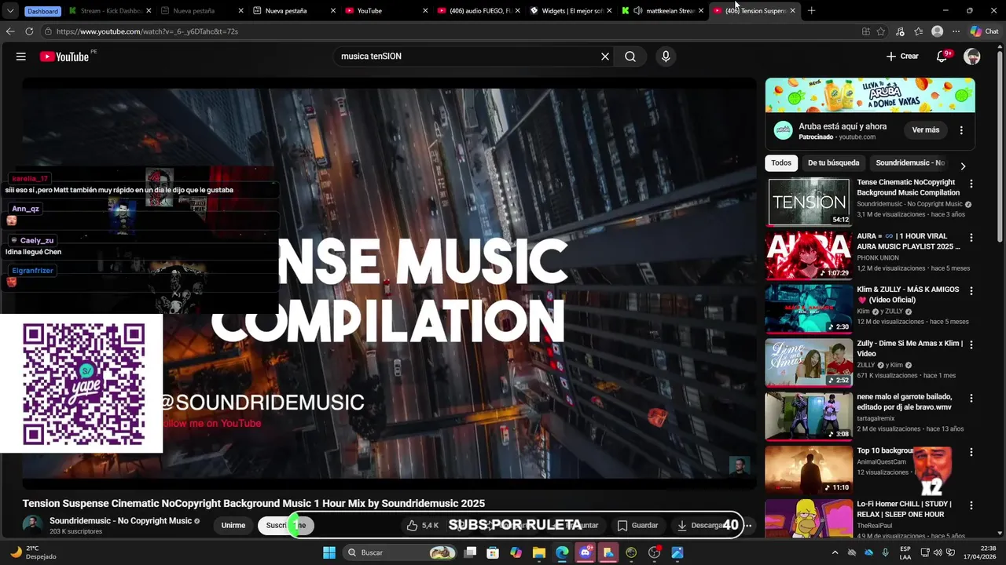
Task: Open options for nene malo video
Action: [971, 398]
